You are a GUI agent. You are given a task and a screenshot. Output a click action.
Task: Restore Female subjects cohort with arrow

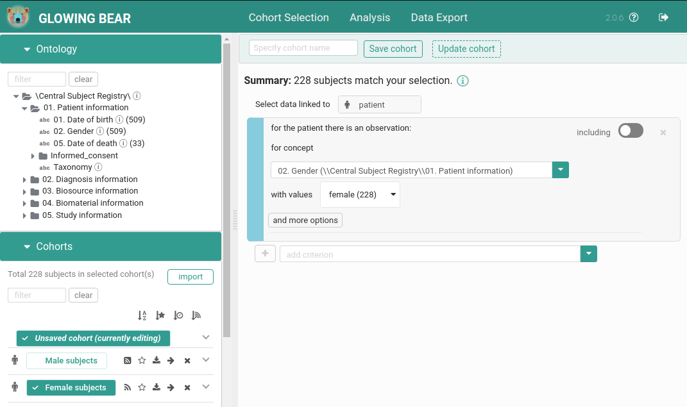coord(171,387)
